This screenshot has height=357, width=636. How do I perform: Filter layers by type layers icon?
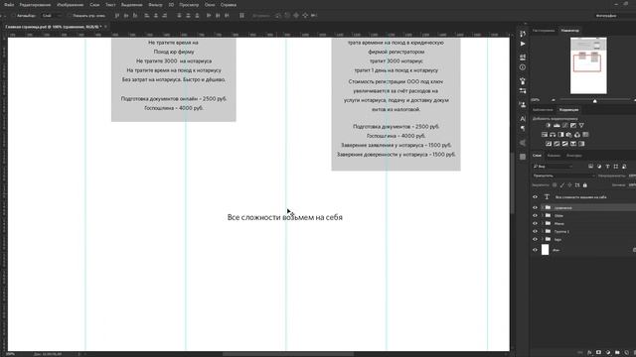click(x=607, y=167)
